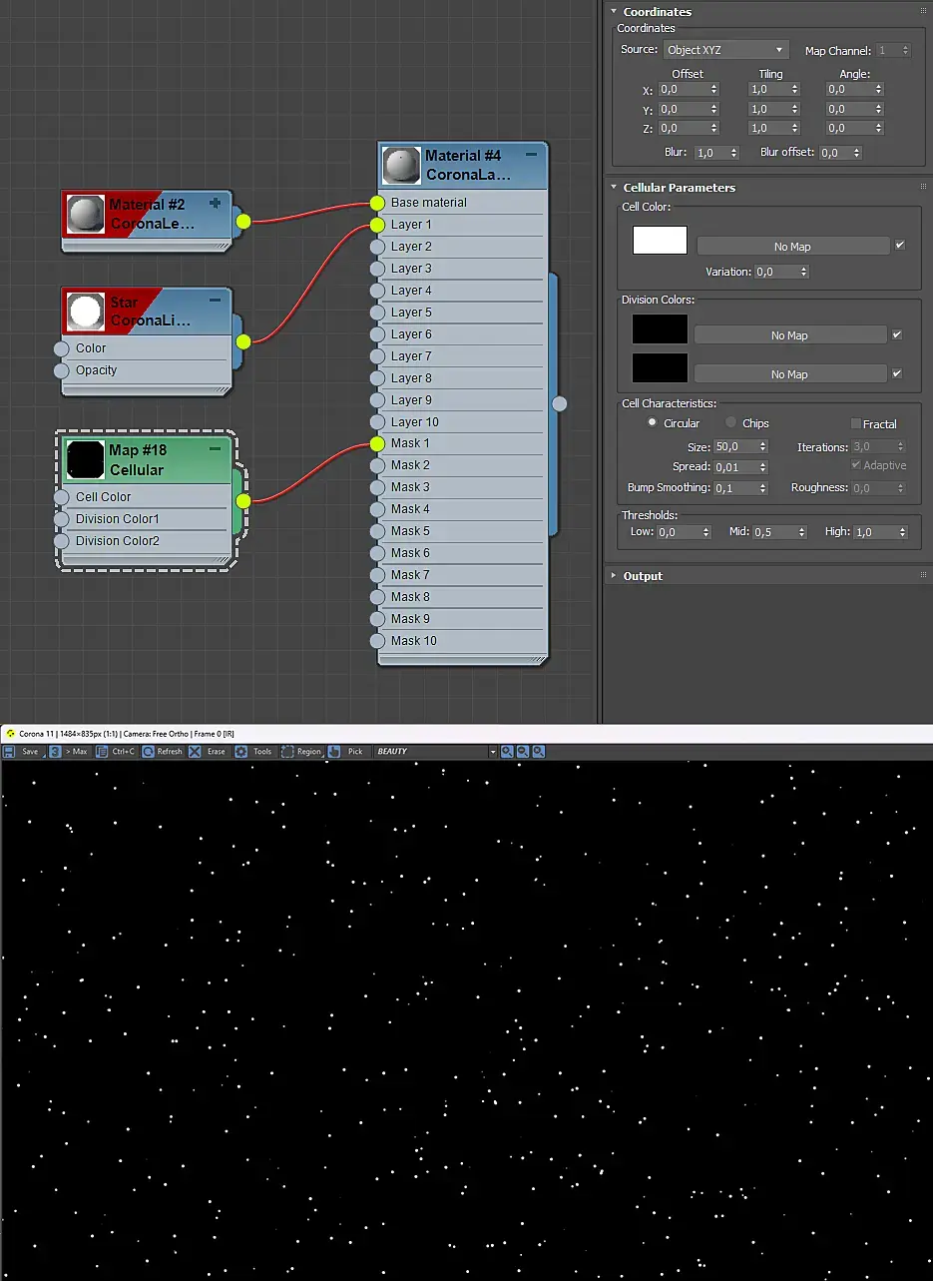Click the Spread value field
The width and height of the screenshot is (933, 1281).
(x=735, y=467)
